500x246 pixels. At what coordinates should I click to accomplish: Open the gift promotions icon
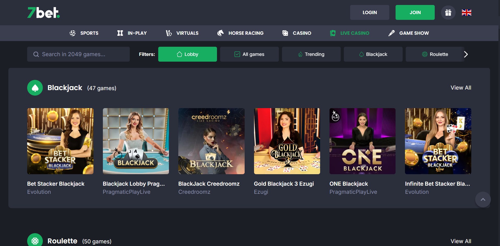[448, 13]
